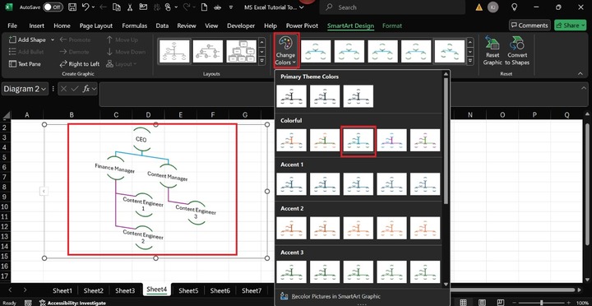This screenshot has width=592, height=306.
Task: Click the Move Up command
Action: coord(122,39)
